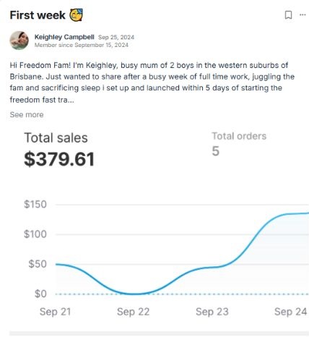Click the emoji beside First week title
This screenshot has height=337, width=309.
click(76, 15)
